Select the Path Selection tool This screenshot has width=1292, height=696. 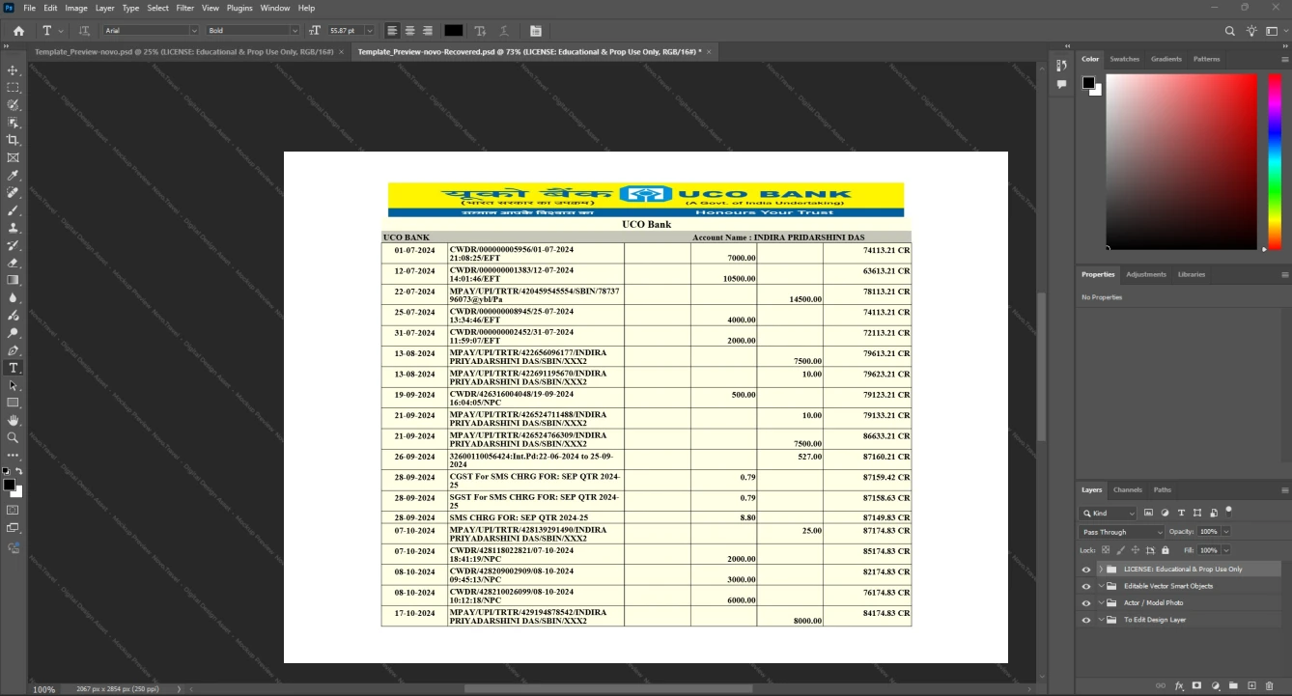(13, 385)
